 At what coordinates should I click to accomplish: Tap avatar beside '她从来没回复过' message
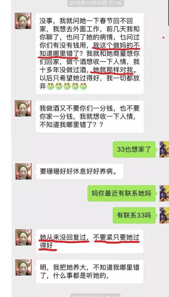(23, 237)
